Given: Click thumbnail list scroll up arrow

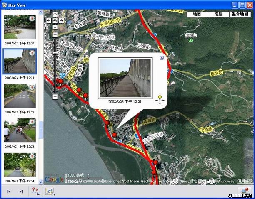Looking at the screenshot, I should click(41, 12).
